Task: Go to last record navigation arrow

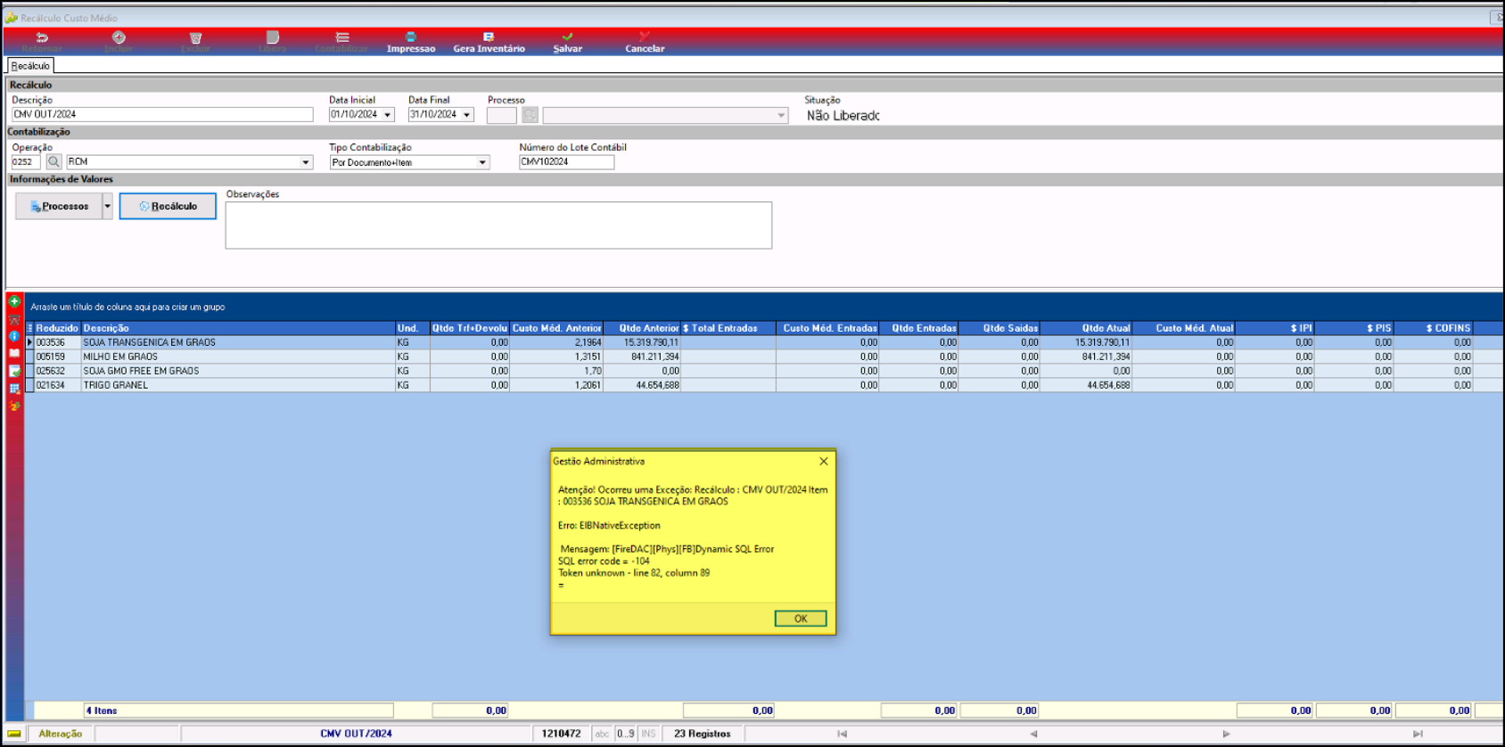Action: [1418, 734]
